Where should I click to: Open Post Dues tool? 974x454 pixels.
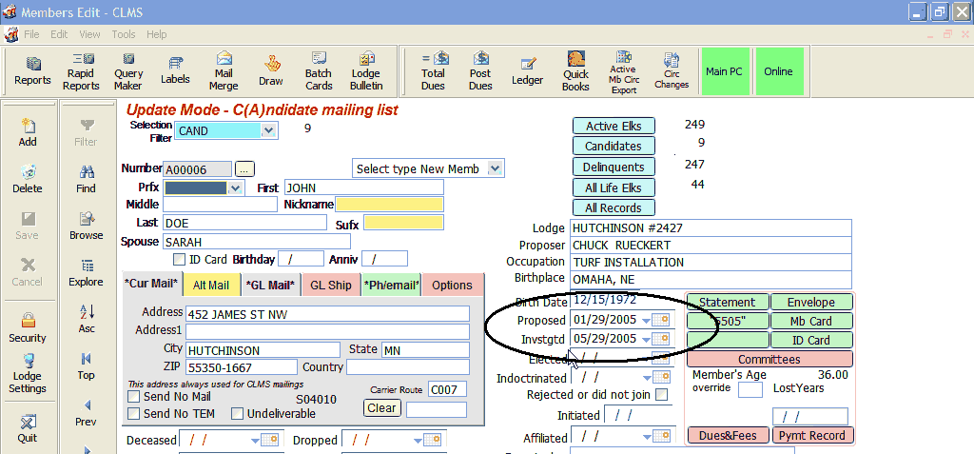(480, 70)
